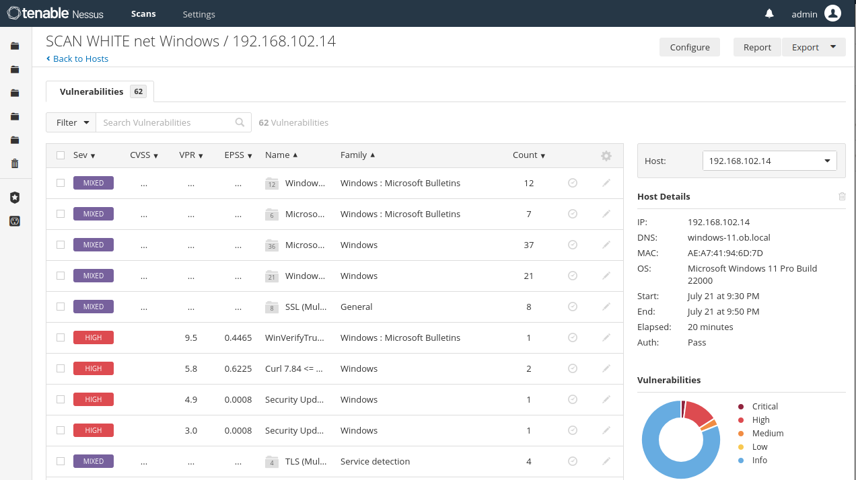Image resolution: width=856 pixels, height=480 pixels.
Task: Click check-circle icon on SSL row
Action: (x=573, y=307)
